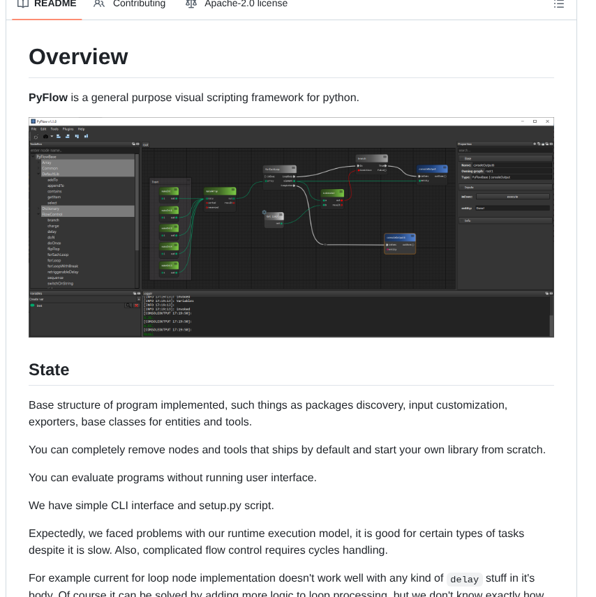Click the align-bottom nodes icon in the toolbar

click(x=86, y=137)
